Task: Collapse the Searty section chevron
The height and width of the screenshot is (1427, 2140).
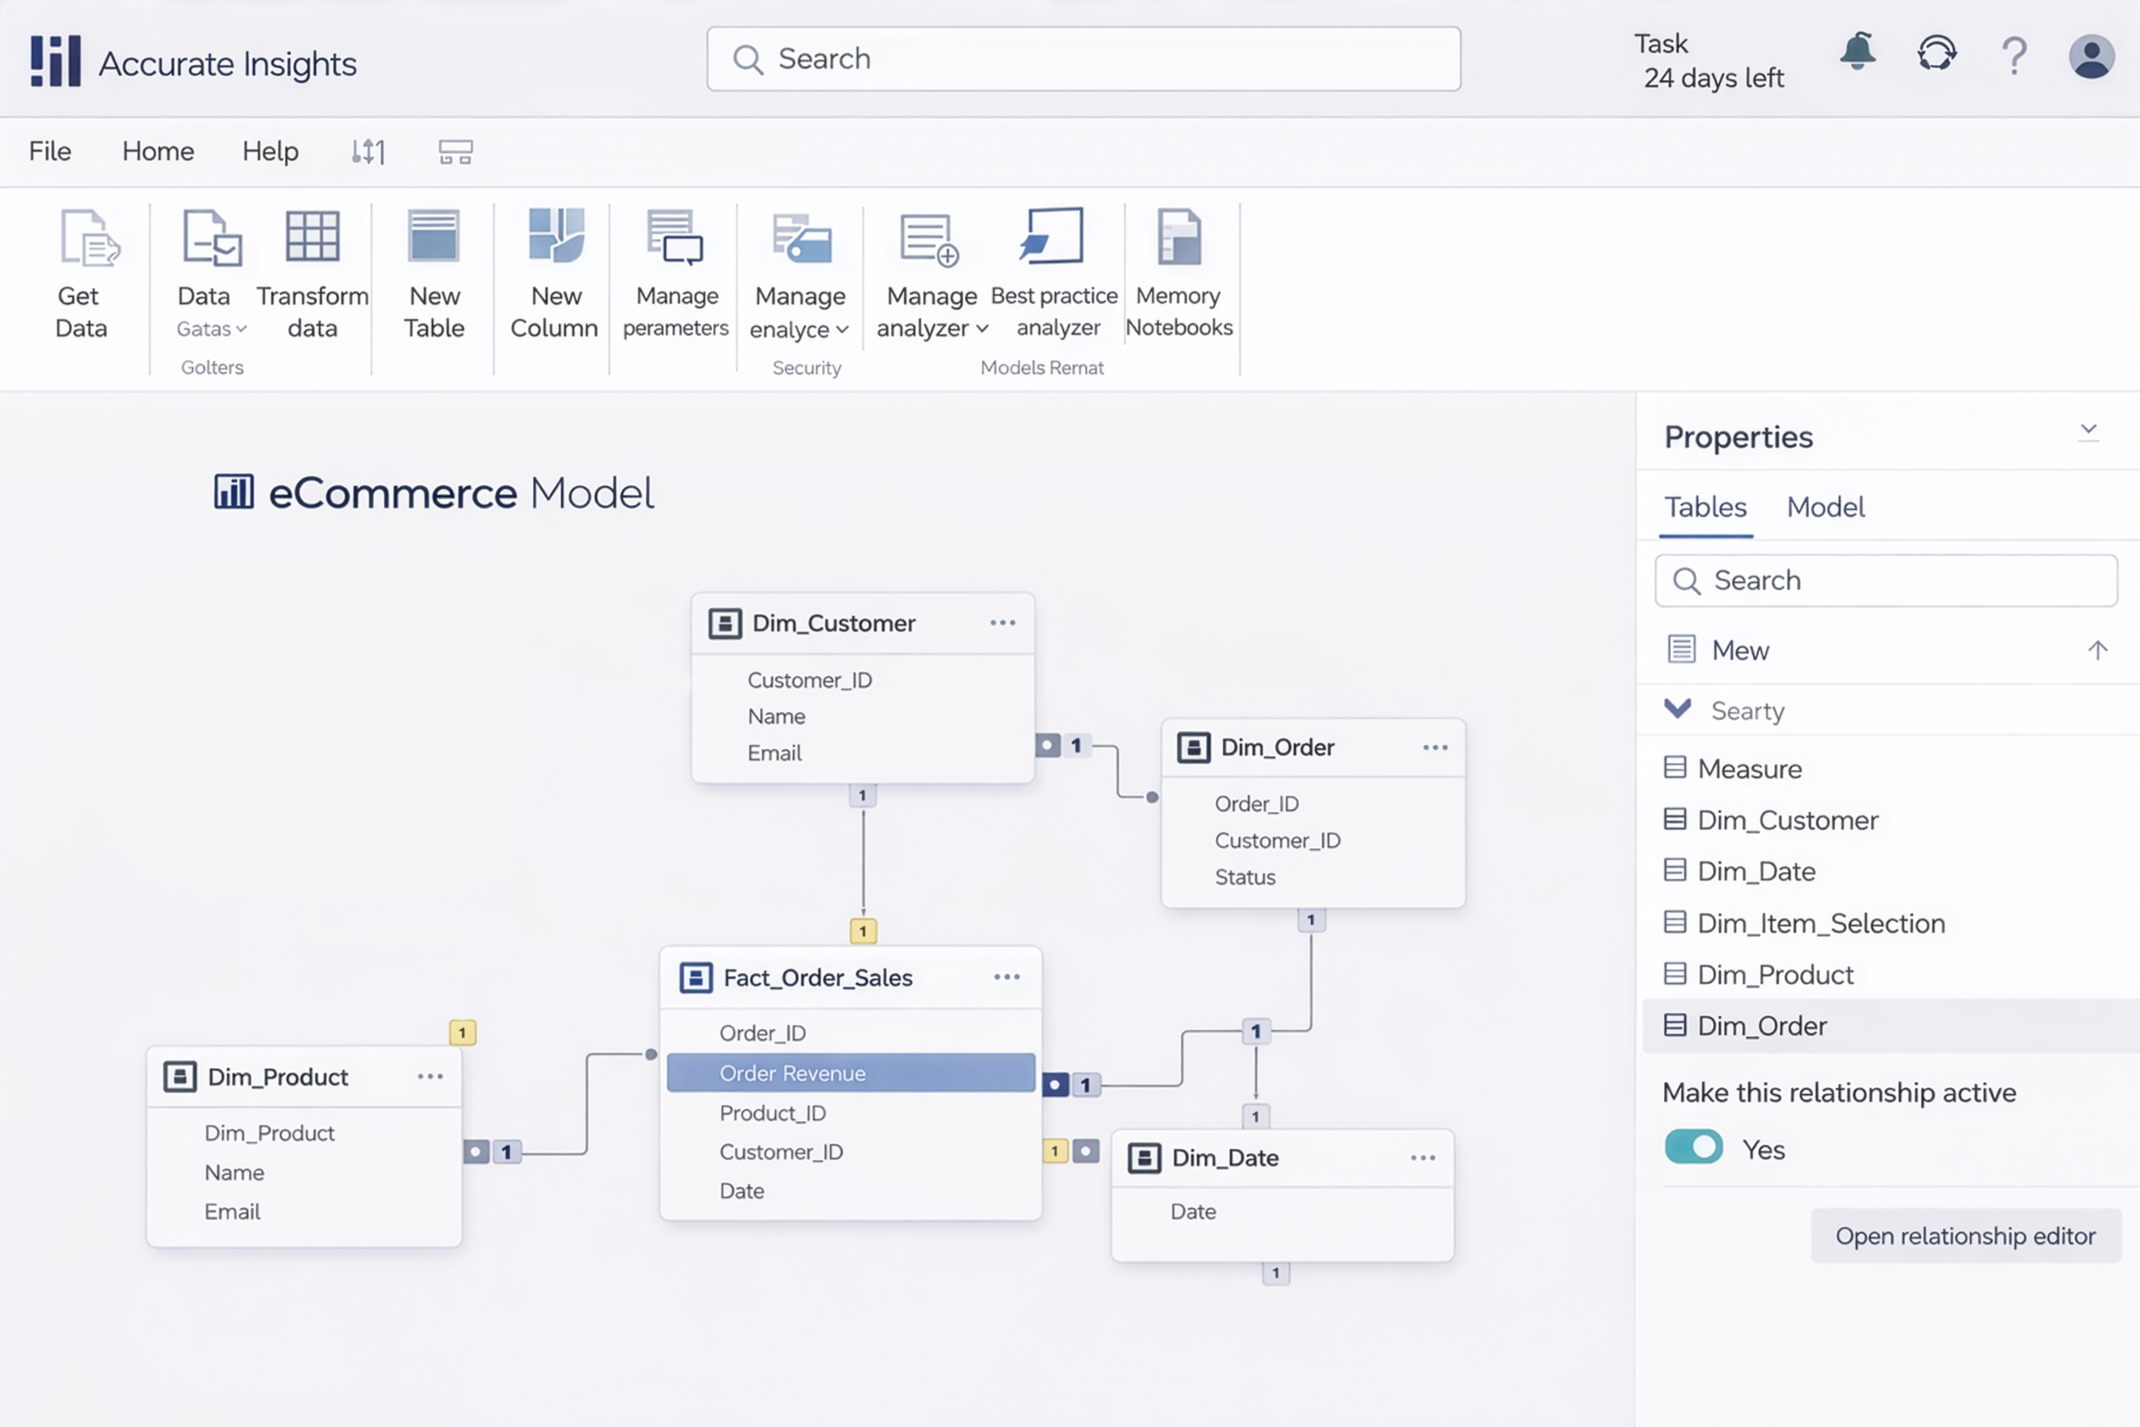Action: (x=1677, y=709)
